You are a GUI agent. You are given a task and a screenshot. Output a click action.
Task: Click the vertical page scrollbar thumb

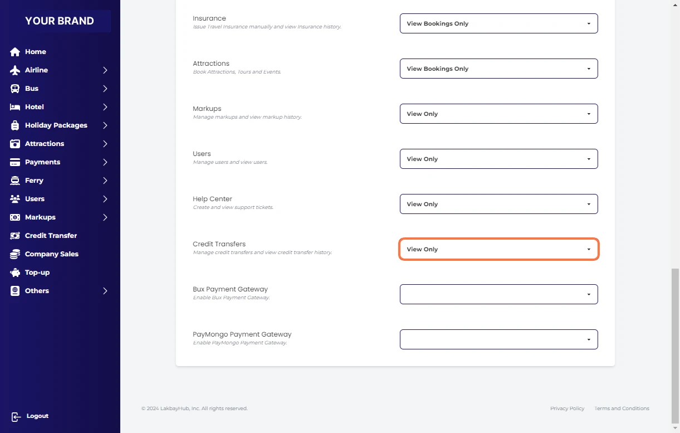coord(675,346)
